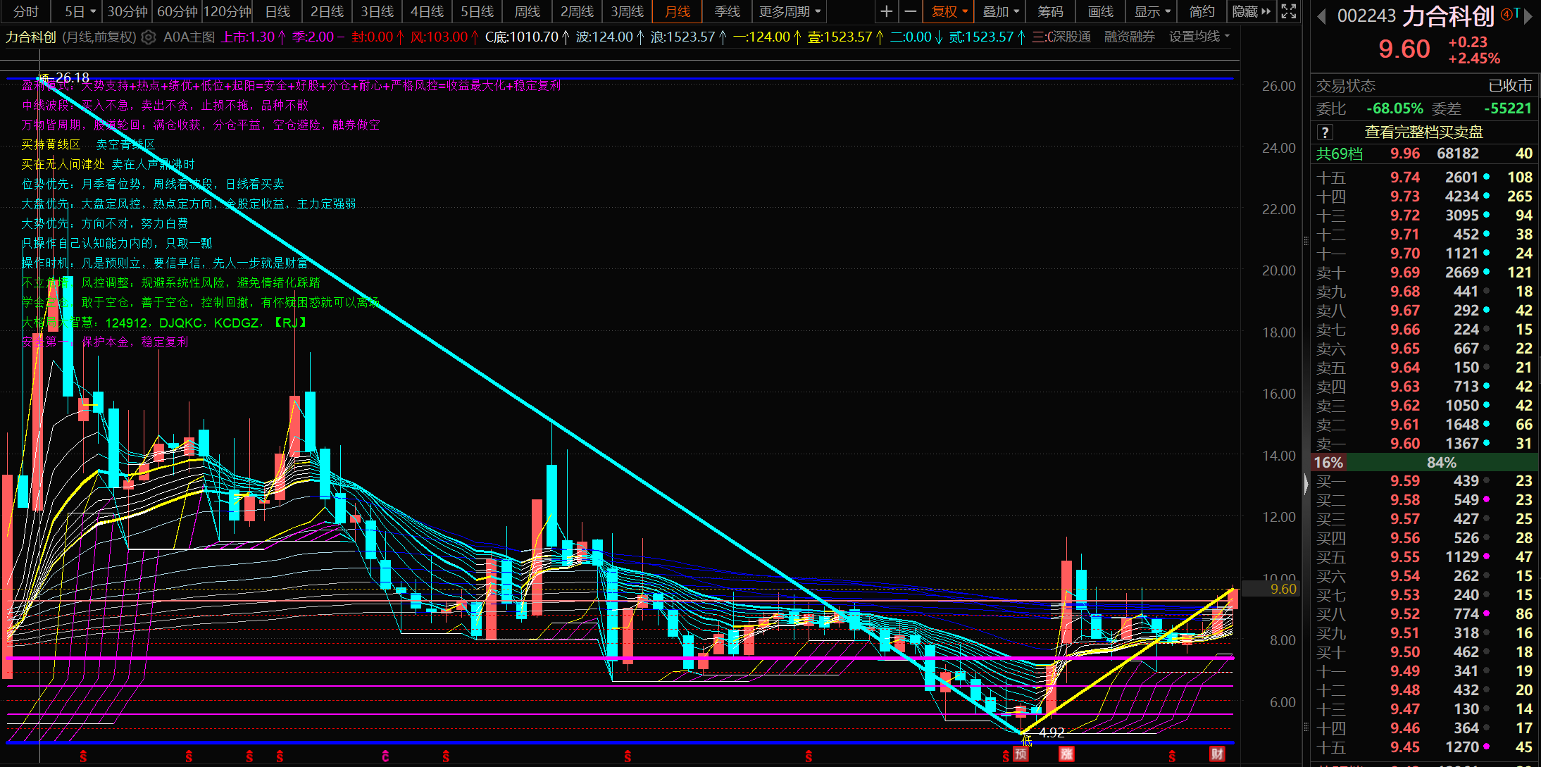1541x767 pixels.
Task: Click the zoom-in plus button
Action: pyautogui.click(x=886, y=11)
